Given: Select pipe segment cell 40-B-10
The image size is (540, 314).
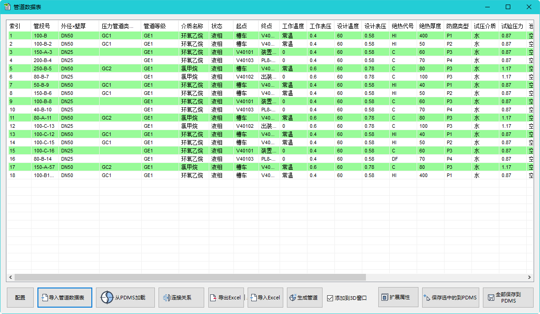Looking at the screenshot, I should 45,110.
